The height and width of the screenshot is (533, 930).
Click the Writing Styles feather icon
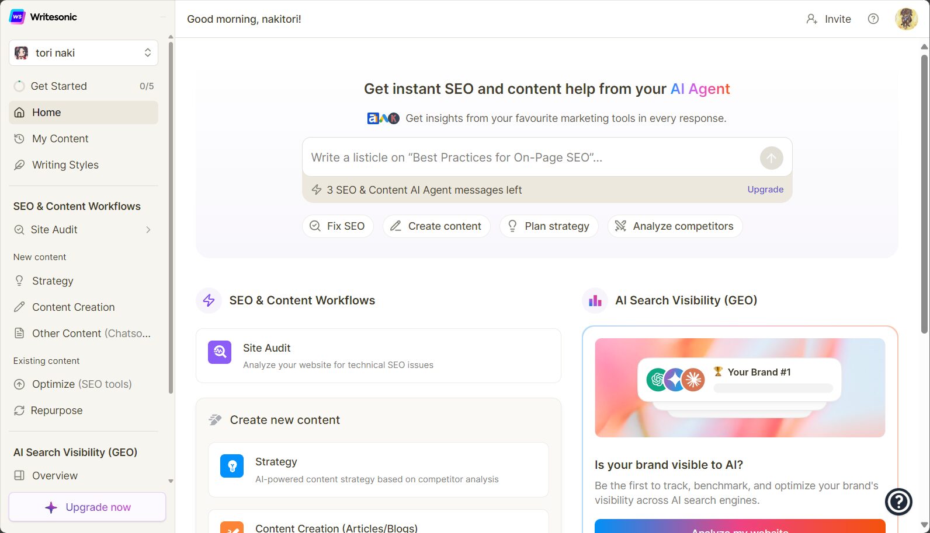click(19, 165)
